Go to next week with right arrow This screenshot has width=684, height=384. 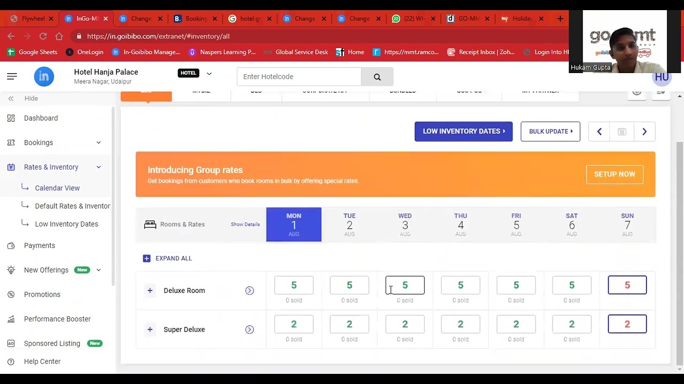pos(644,132)
